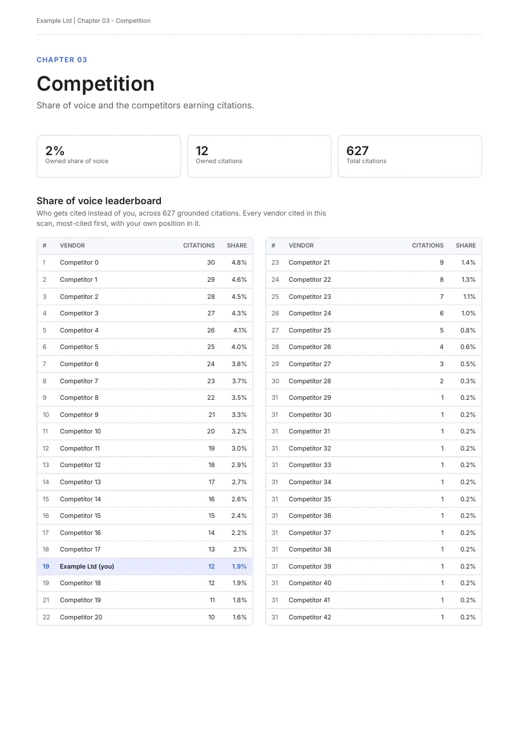Click the 'Total citations' card
This screenshot has width=519, height=734.
[x=409, y=156]
